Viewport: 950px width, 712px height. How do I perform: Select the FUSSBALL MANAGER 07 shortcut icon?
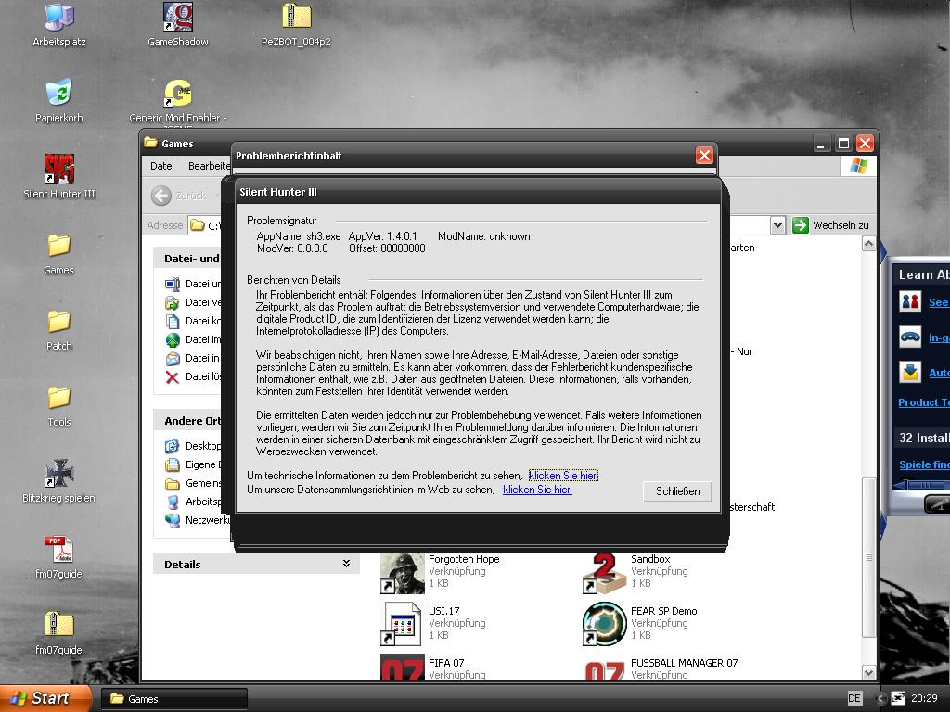coord(604,669)
